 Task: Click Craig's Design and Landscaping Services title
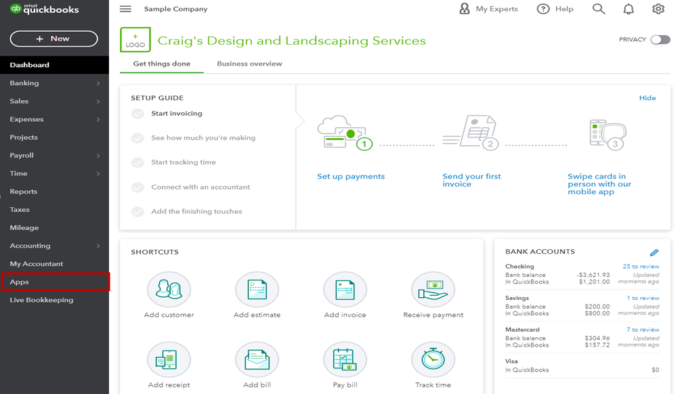(291, 41)
